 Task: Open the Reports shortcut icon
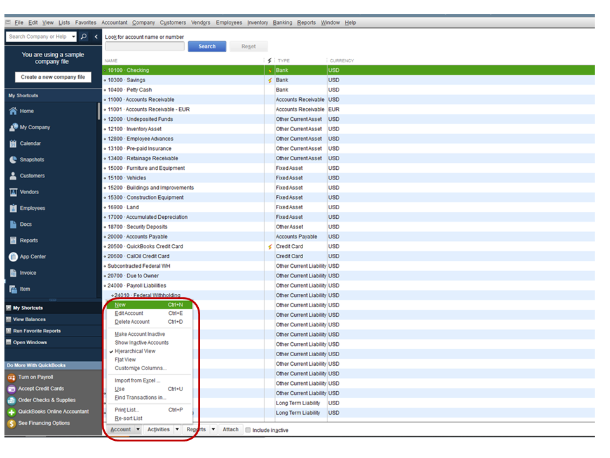(x=13, y=240)
